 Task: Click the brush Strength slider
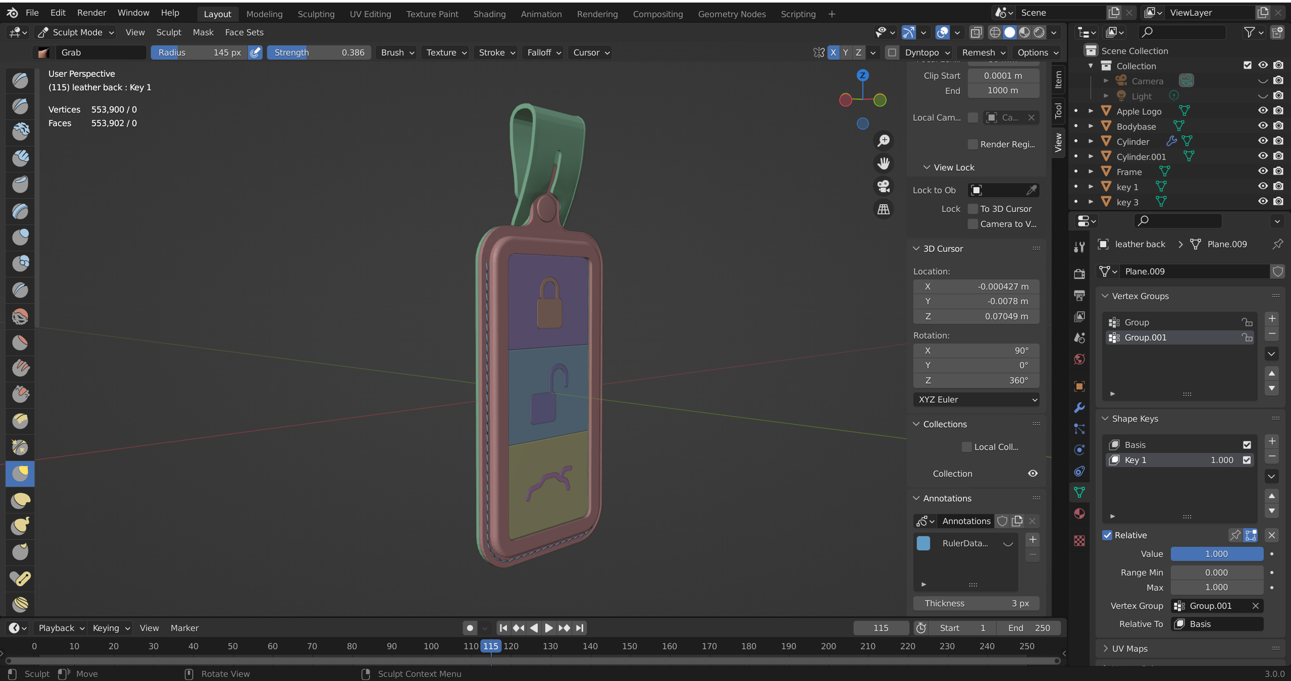coord(319,53)
